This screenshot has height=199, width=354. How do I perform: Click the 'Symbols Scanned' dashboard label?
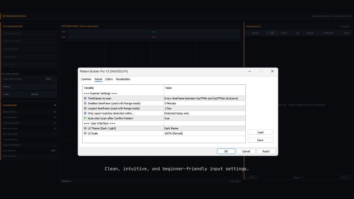[11, 123]
